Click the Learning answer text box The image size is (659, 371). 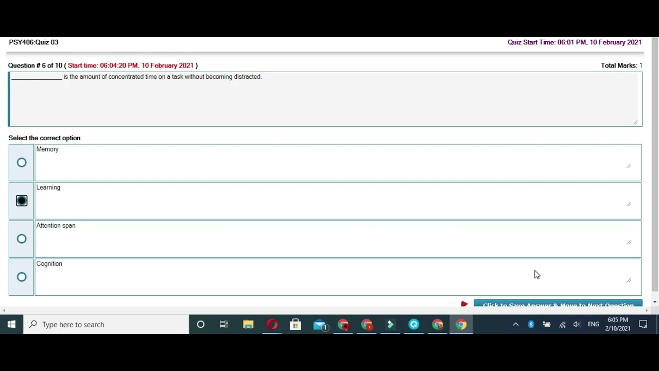click(x=338, y=200)
